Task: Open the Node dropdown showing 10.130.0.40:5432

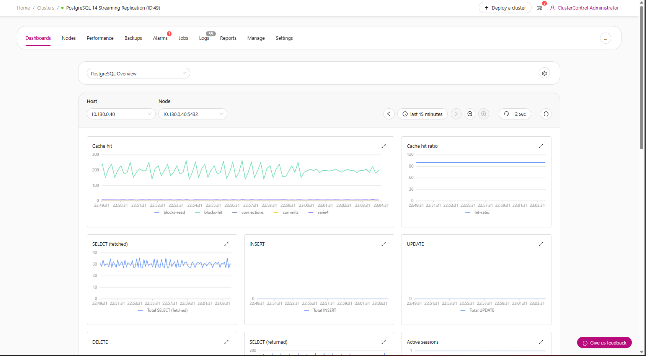Action: [192, 114]
